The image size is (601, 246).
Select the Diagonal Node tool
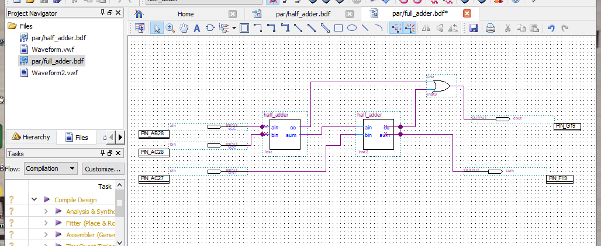298,28
